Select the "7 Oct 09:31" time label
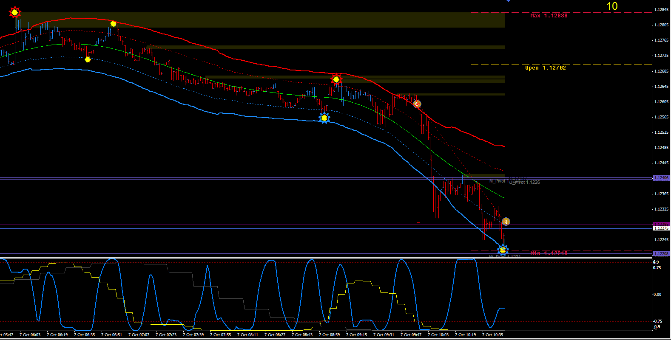This screenshot has width=671, height=340. pyautogui.click(x=385, y=335)
